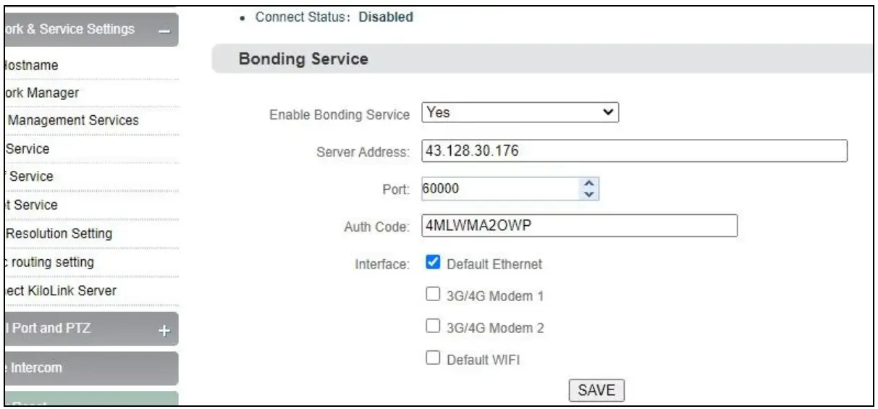This screenshot has height=409, width=878.
Task: Expand the Serial Port and PTZ section
Action: [x=164, y=330]
